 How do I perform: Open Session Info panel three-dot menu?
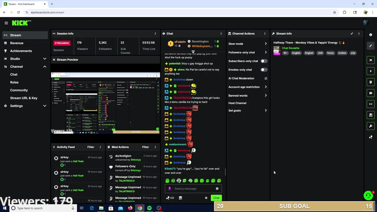point(155,34)
